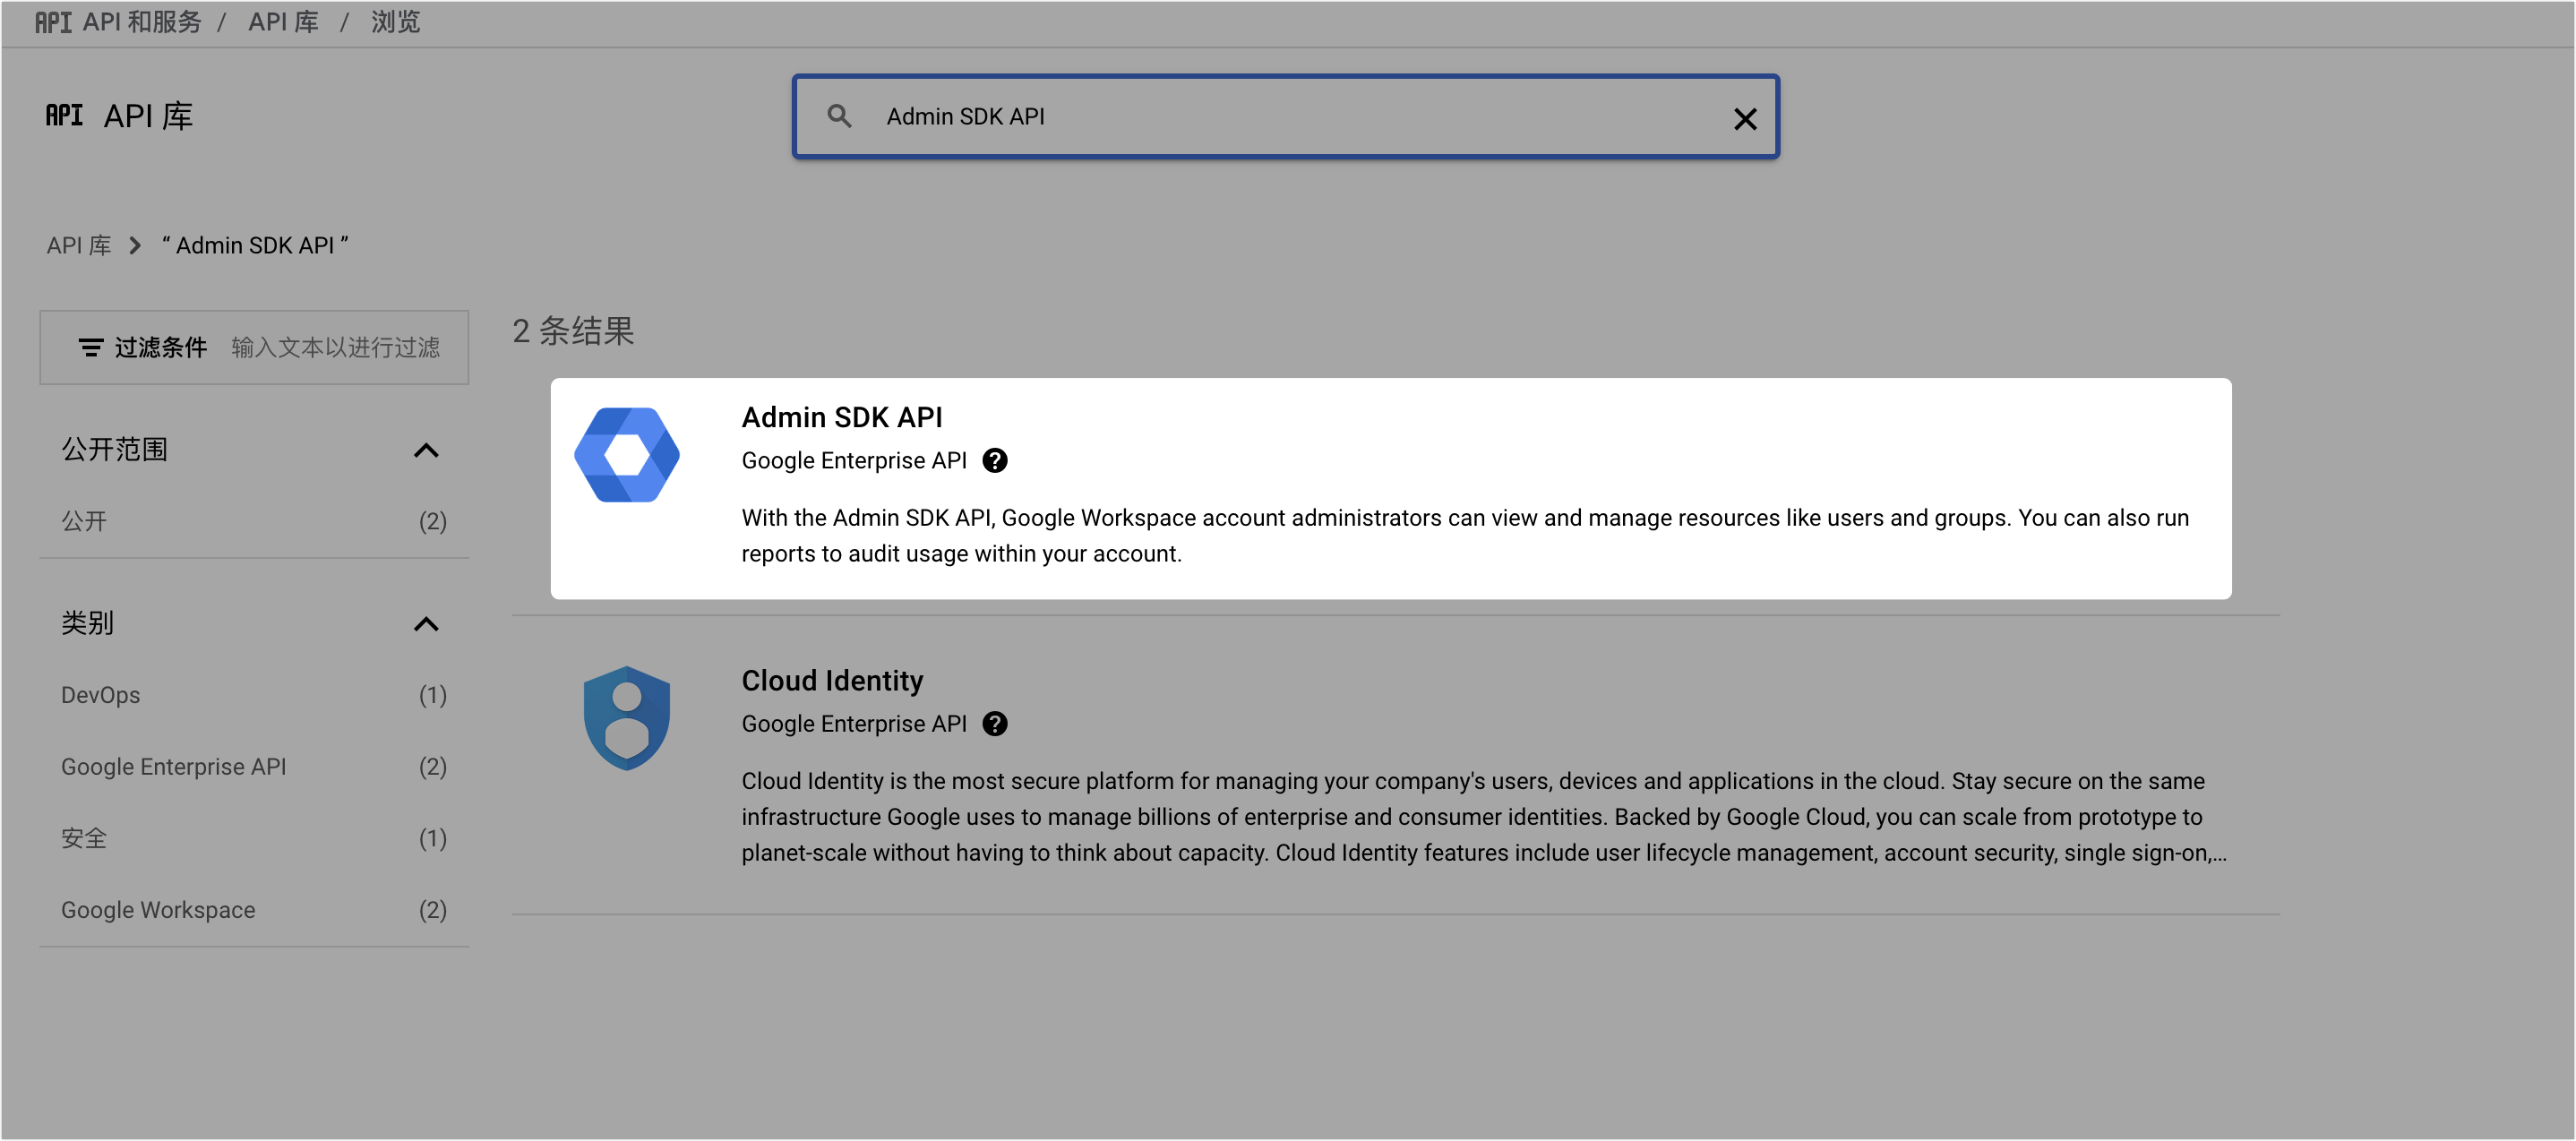Click 浏览 in top breadcrumb
The image size is (2576, 1141).
click(x=396, y=22)
